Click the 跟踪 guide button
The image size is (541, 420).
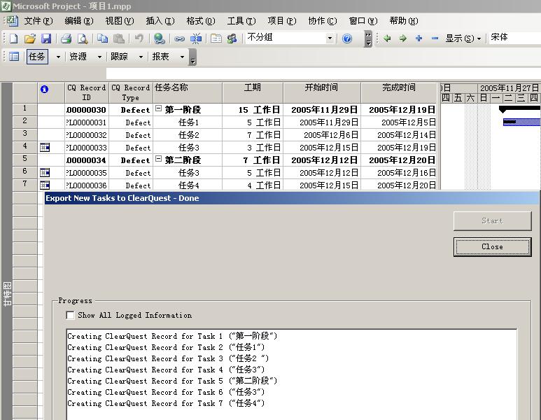coord(120,56)
